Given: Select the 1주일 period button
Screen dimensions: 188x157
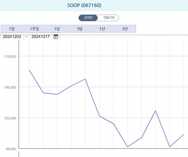Looking at the screenshot, I should point(34,29).
